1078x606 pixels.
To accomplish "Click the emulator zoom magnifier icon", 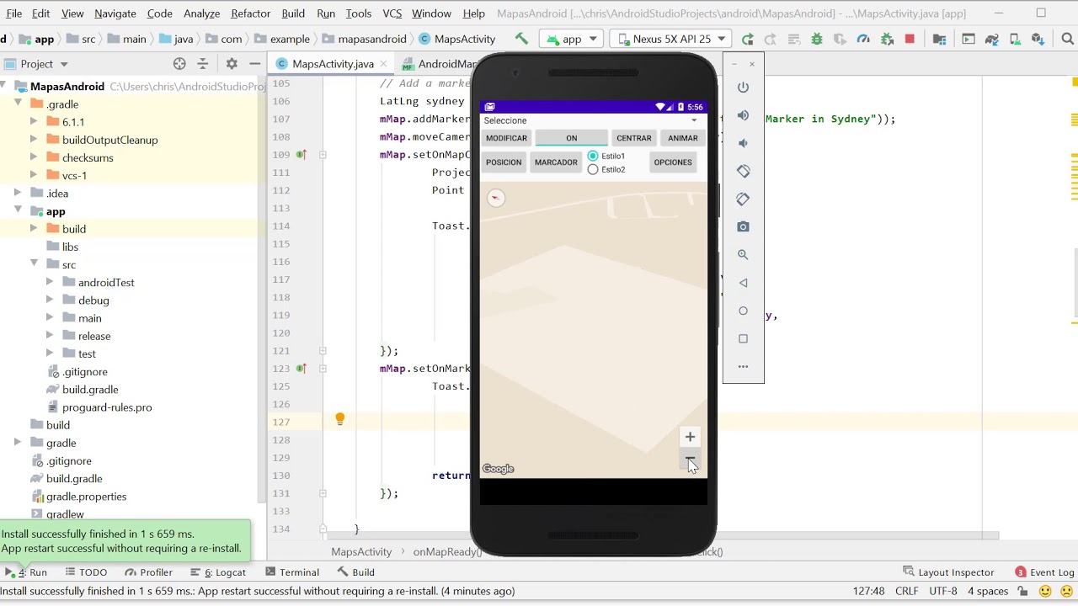I will pyautogui.click(x=743, y=254).
